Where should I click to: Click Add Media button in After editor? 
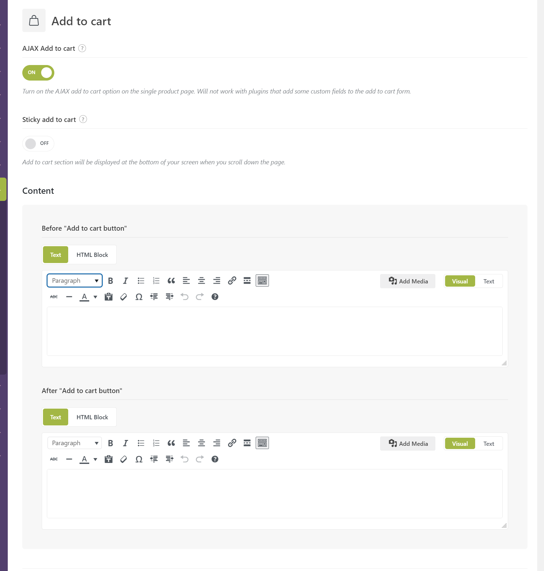[408, 444]
